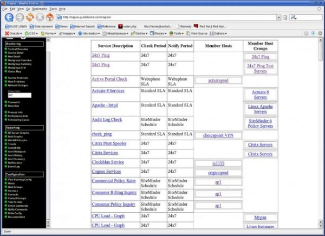The width and height of the screenshot is (325, 236).
Task: Click the browser Back arrow button
Action: point(9,17)
